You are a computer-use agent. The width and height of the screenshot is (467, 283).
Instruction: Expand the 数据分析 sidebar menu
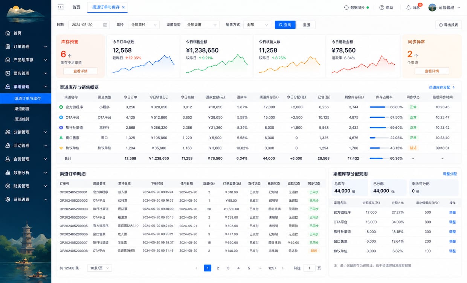46,173
